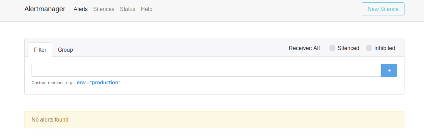424x139 pixels.
Task: Click the blue plus add-matcher button
Action: point(389,70)
